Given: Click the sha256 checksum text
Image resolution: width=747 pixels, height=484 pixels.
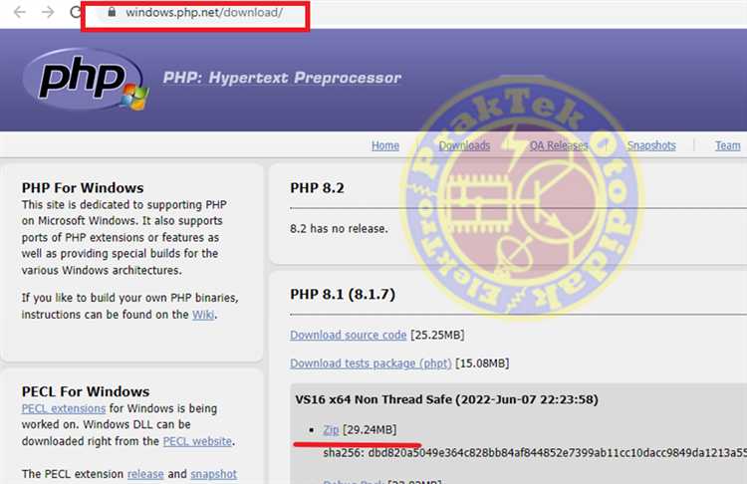Looking at the screenshot, I should point(535,452).
